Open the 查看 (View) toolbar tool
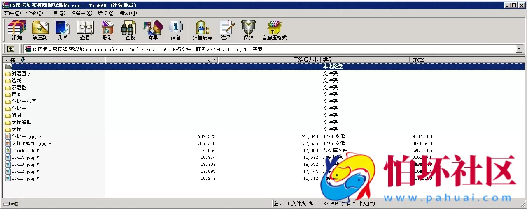The image size is (527, 209). 85,30
